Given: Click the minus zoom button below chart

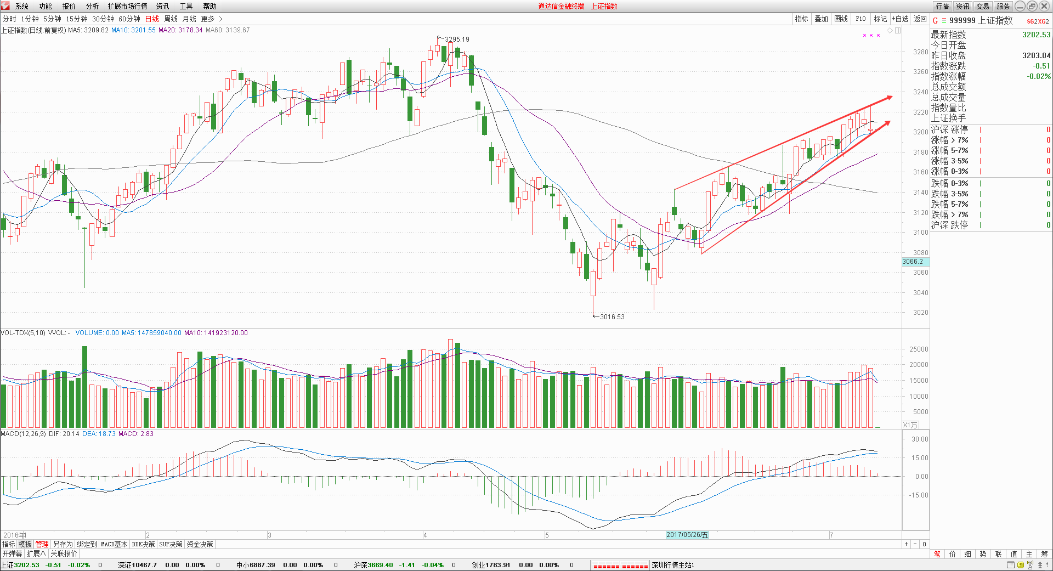Looking at the screenshot, I should click(x=915, y=544).
